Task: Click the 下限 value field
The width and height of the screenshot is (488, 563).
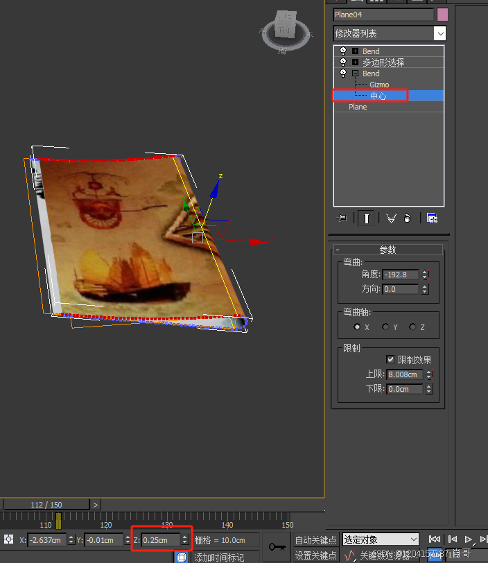Action: coord(405,389)
